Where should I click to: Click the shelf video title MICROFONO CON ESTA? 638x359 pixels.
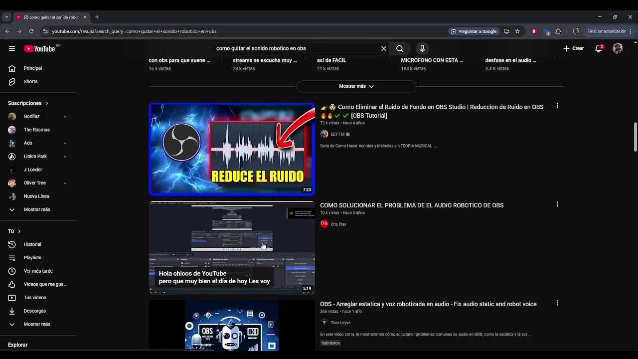[432, 60]
